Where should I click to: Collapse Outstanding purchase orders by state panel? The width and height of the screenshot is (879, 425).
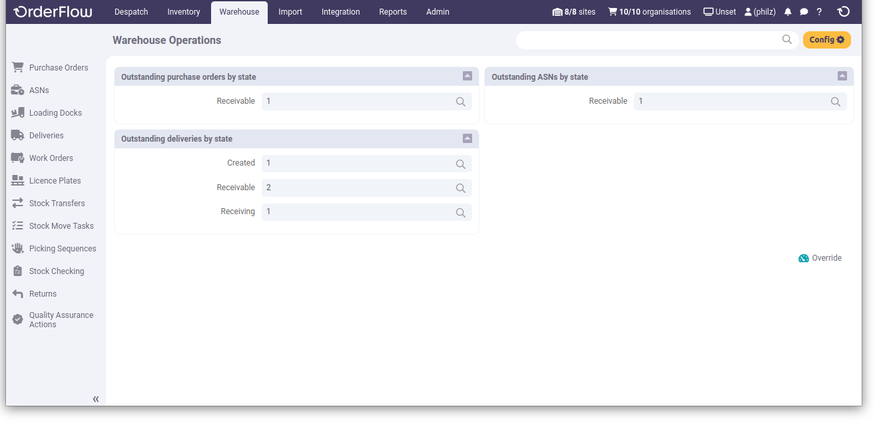[x=467, y=76]
